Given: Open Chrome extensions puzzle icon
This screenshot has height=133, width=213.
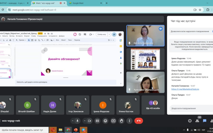Looking at the screenshot, I should coord(208,10).
